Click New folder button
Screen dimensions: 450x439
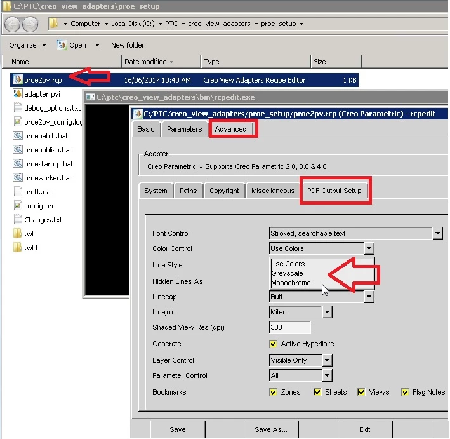(128, 45)
